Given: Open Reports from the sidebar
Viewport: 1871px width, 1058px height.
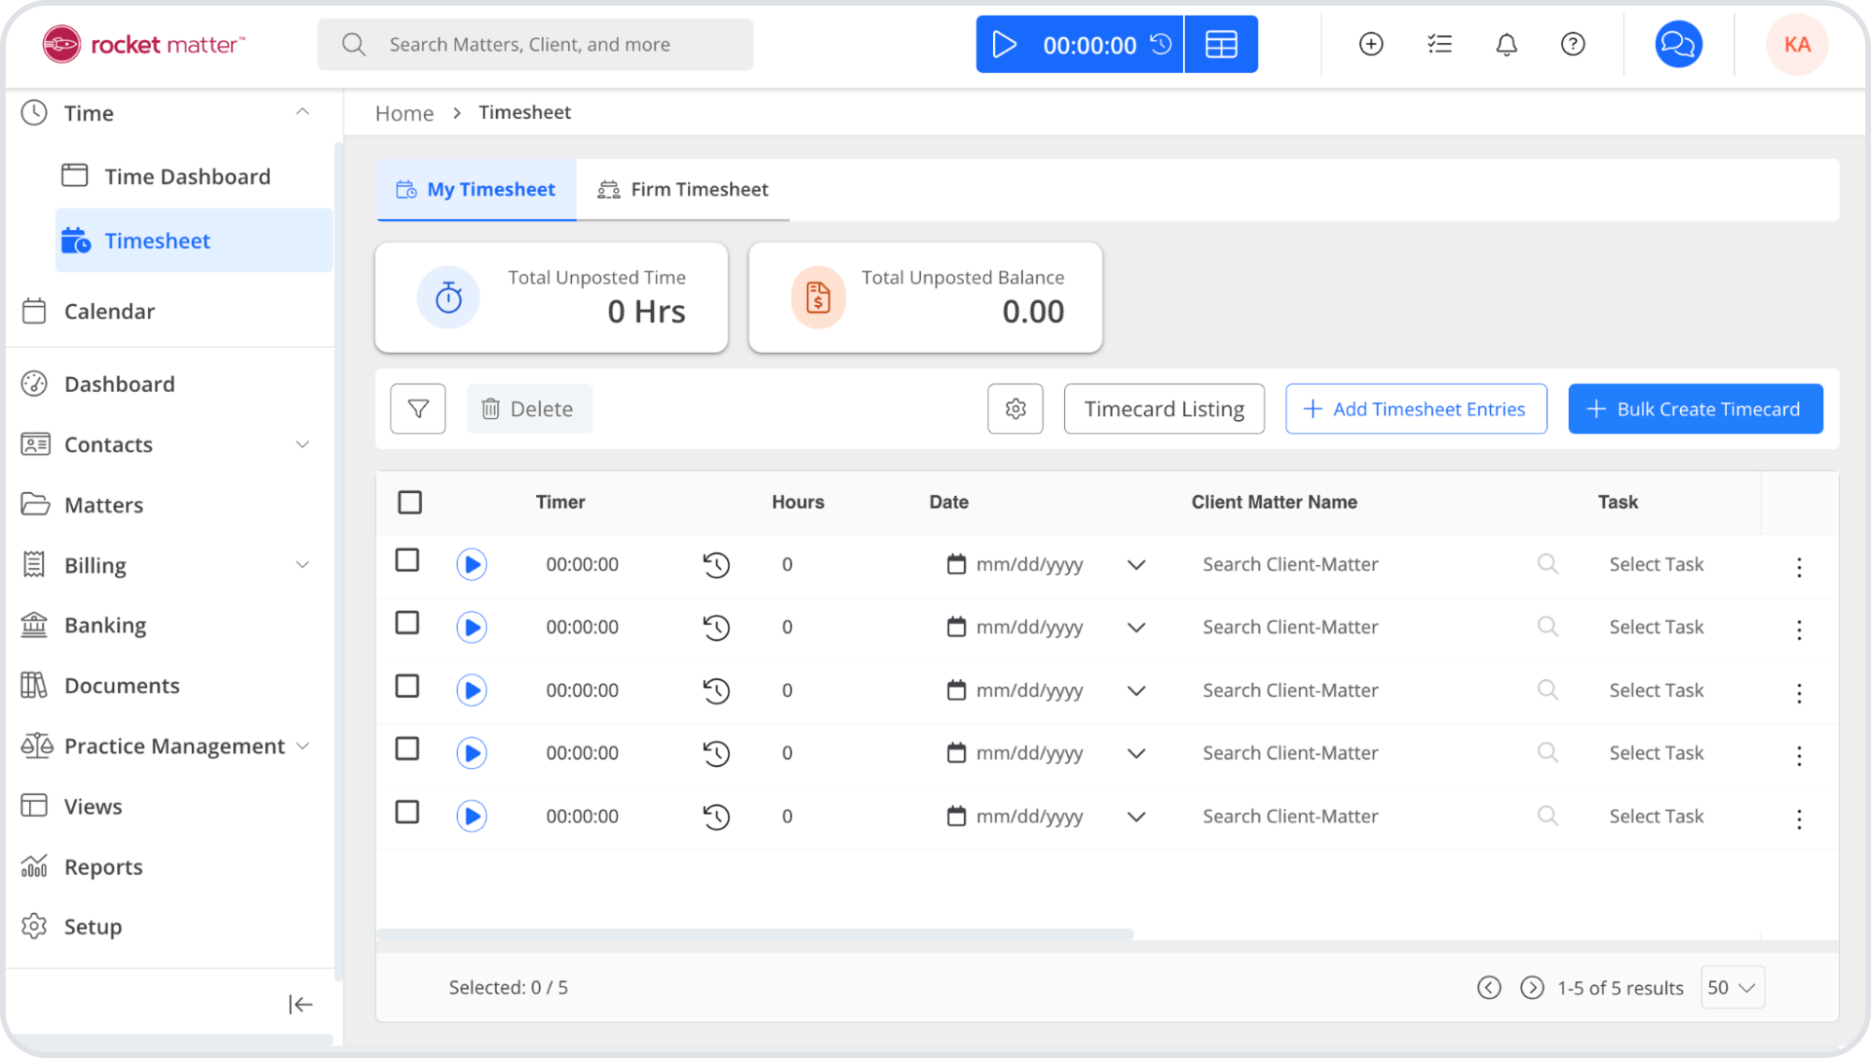Looking at the screenshot, I should pyautogui.click(x=103, y=866).
